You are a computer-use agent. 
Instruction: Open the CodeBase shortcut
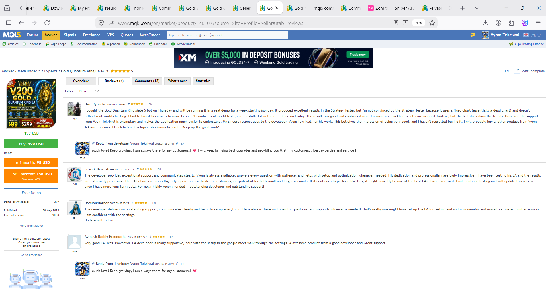coord(32,44)
